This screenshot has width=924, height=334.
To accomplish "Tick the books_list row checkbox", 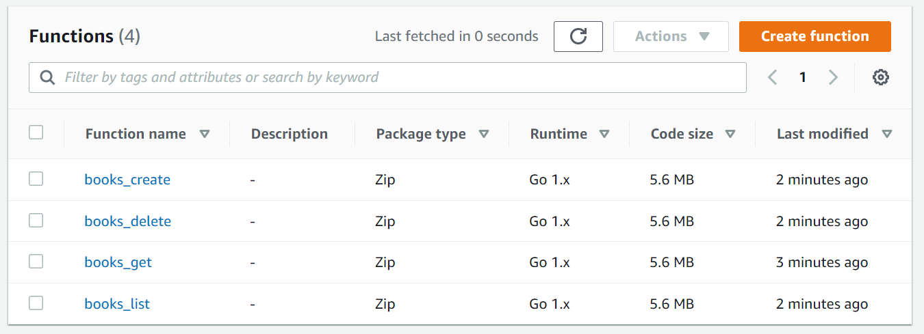I will pos(36,303).
